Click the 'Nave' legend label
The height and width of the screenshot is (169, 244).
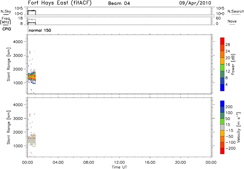point(232,21)
